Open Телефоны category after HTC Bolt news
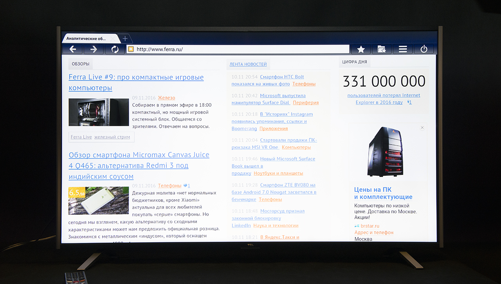501x284 pixels. (x=304, y=84)
